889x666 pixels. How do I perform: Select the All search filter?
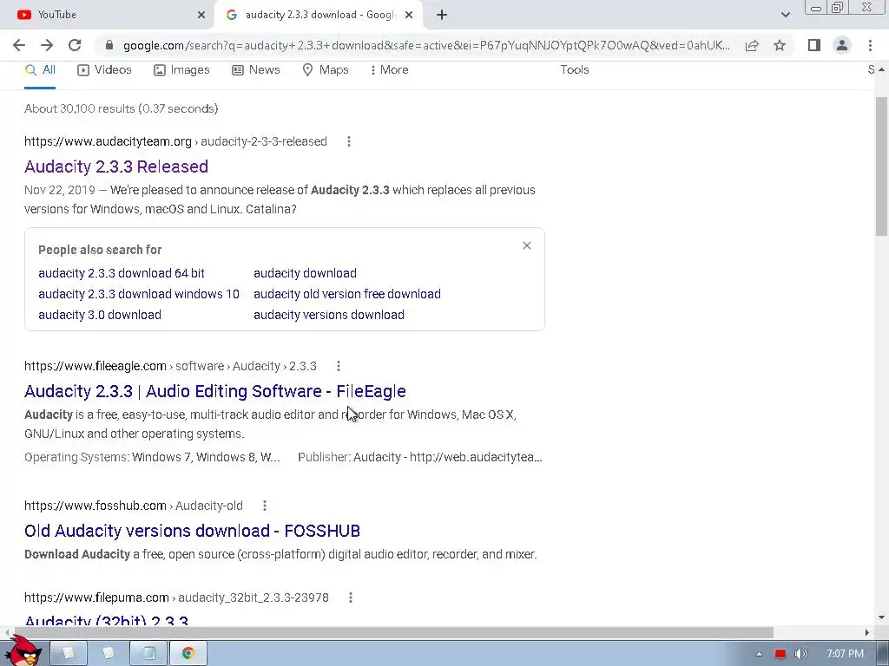click(40, 69)
